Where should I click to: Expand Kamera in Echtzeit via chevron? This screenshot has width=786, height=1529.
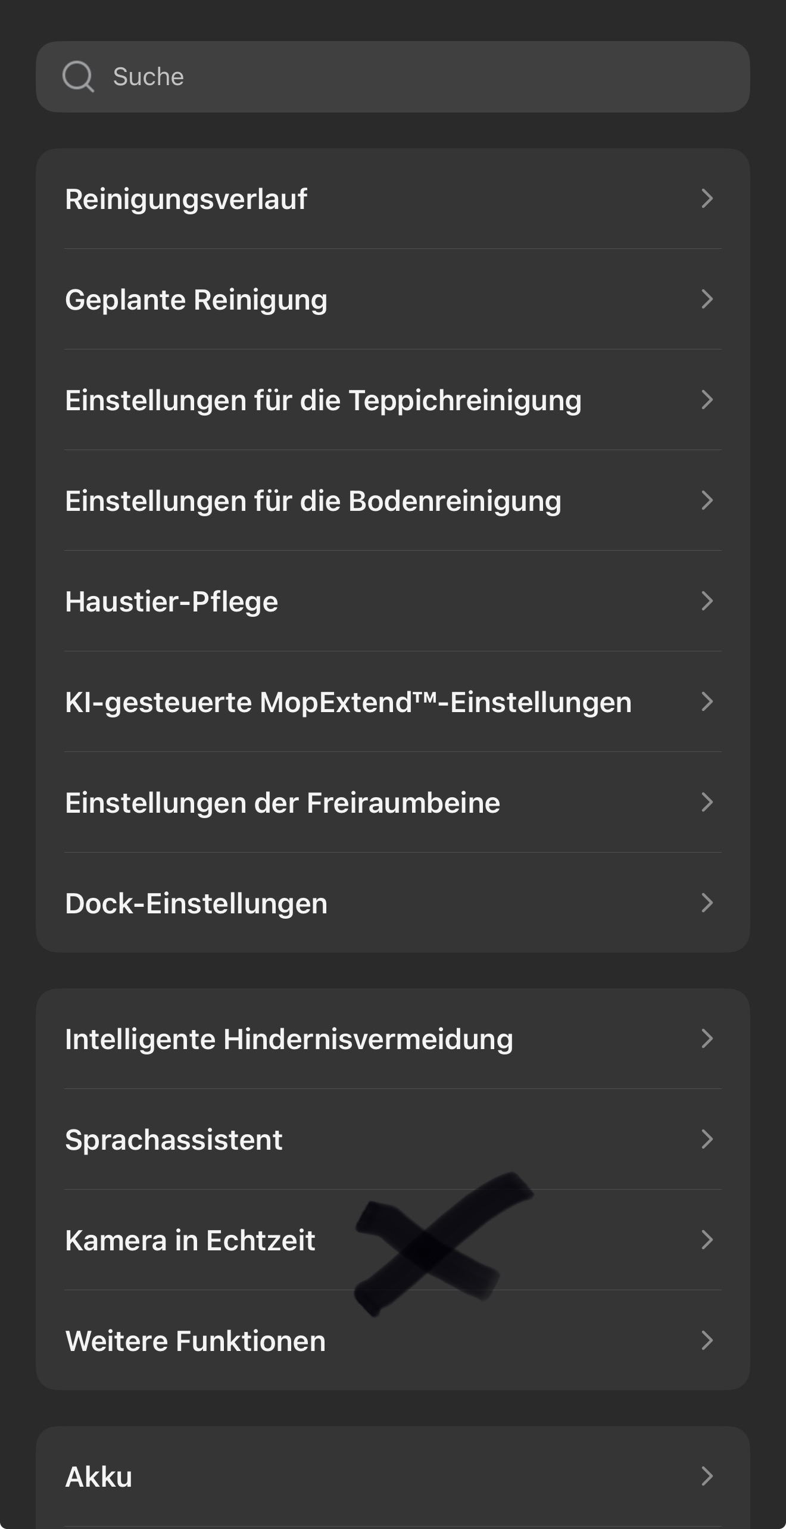click(707, 1240)
